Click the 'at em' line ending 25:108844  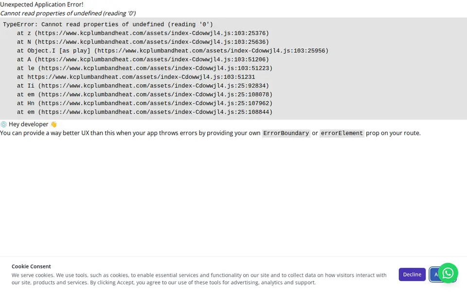coord(144,112)
